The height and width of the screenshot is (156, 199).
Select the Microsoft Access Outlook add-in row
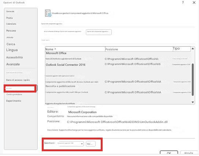pos(118,82)
